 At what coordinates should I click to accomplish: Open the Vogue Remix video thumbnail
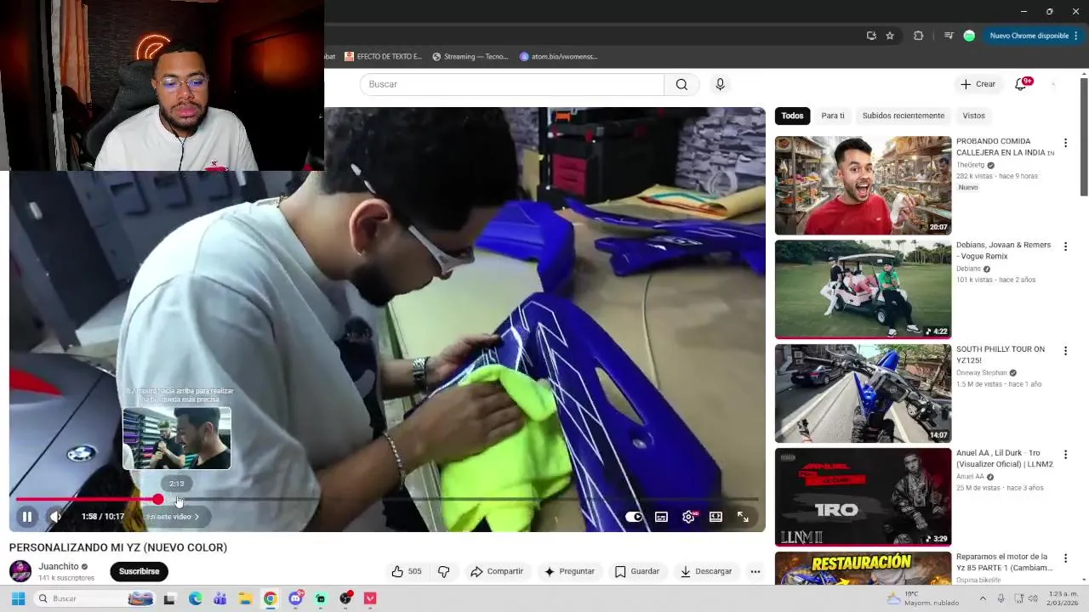[863, 289]
